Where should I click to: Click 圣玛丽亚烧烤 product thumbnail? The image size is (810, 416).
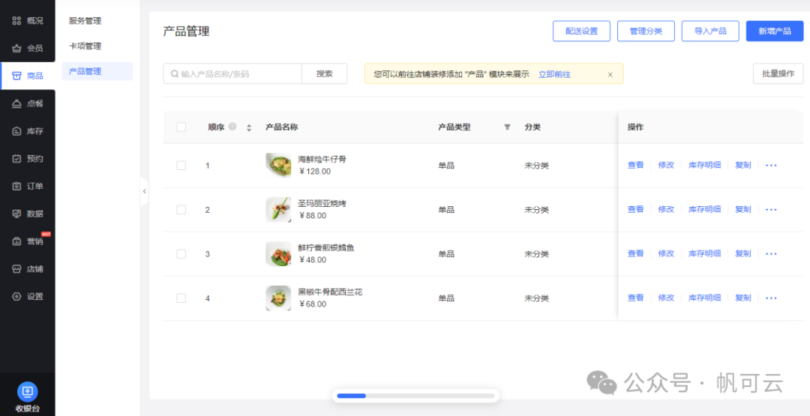click(x=278, y=210)
